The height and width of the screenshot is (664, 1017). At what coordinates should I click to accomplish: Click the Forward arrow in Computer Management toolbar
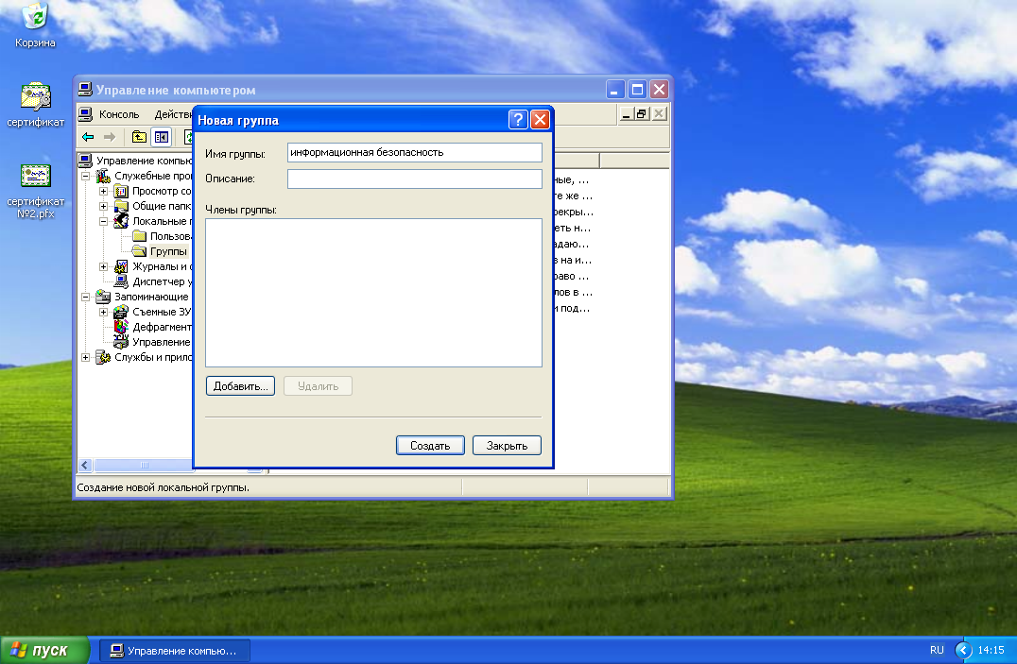(110, 137)
